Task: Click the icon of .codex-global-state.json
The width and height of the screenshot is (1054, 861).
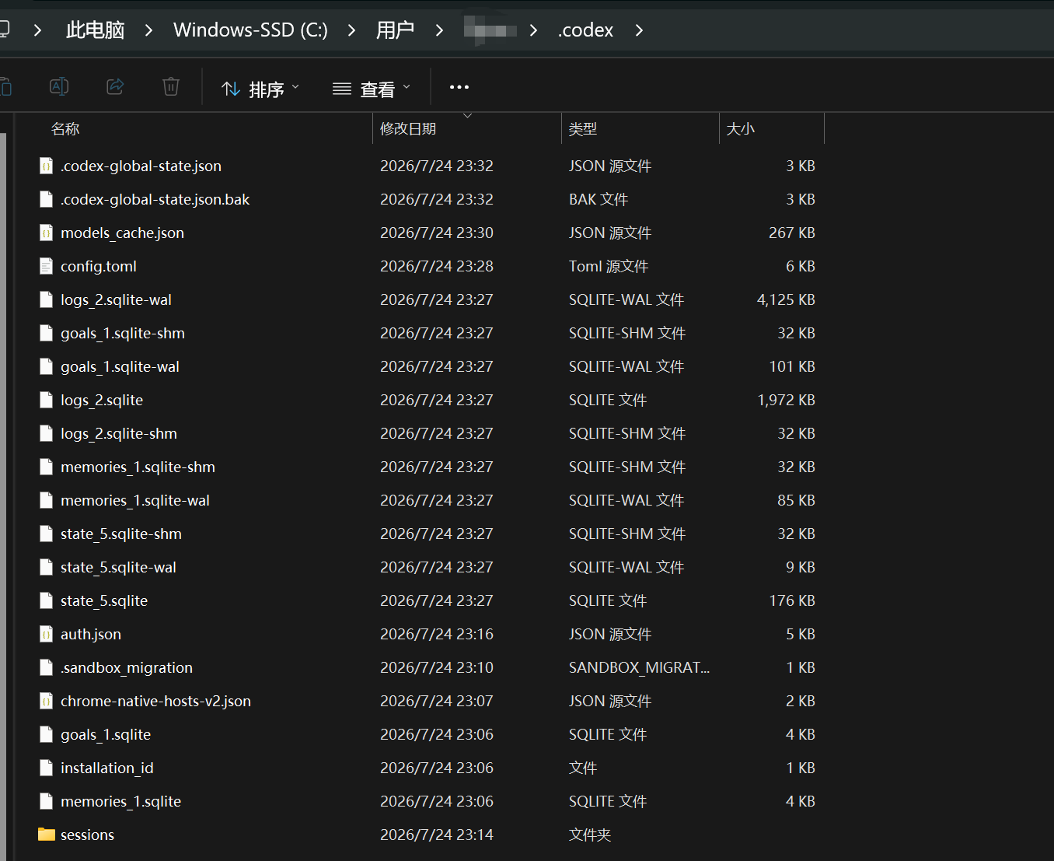Action: (47, 166)
